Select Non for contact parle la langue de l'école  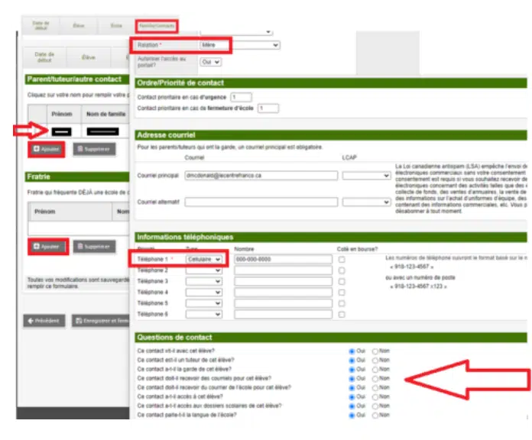(375, 416)
